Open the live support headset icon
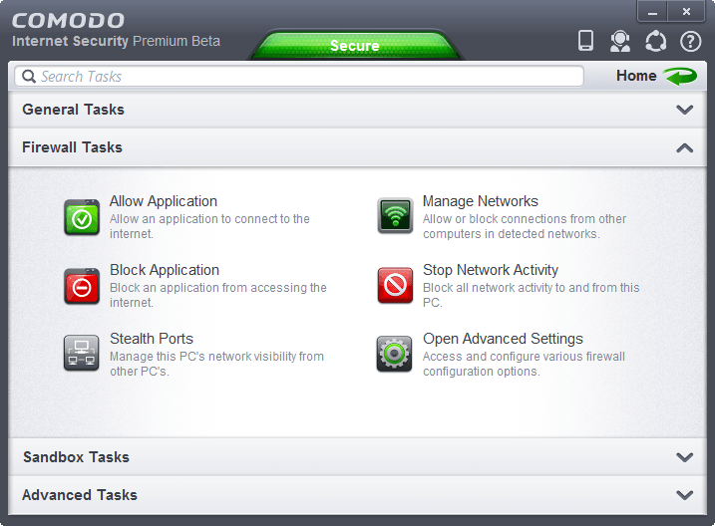 coord(620,41)
